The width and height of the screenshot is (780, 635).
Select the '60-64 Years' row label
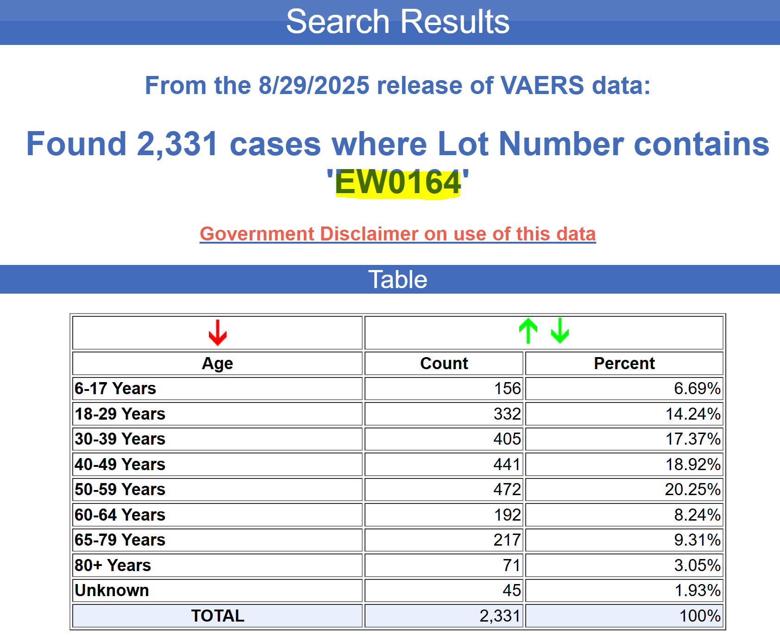120,515
